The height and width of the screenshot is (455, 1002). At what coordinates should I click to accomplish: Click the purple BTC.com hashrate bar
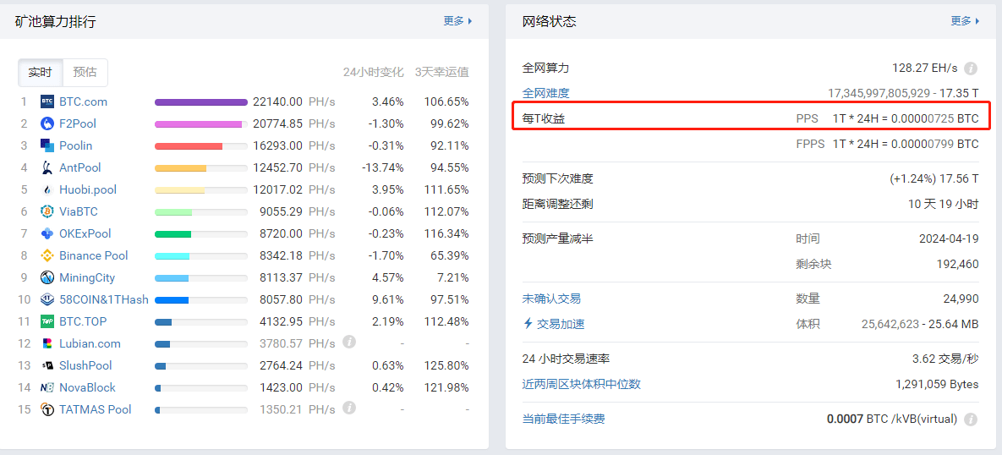(x=200, y=102)
